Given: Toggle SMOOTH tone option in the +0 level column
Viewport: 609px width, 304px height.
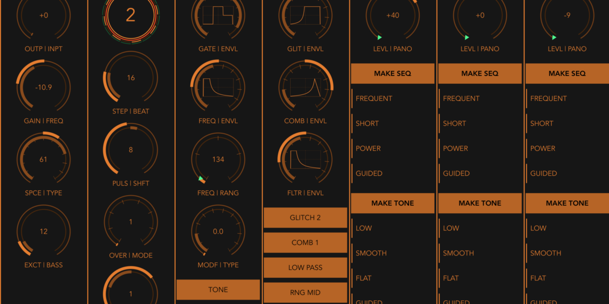Looking at the screenshot, I should 458,253.
